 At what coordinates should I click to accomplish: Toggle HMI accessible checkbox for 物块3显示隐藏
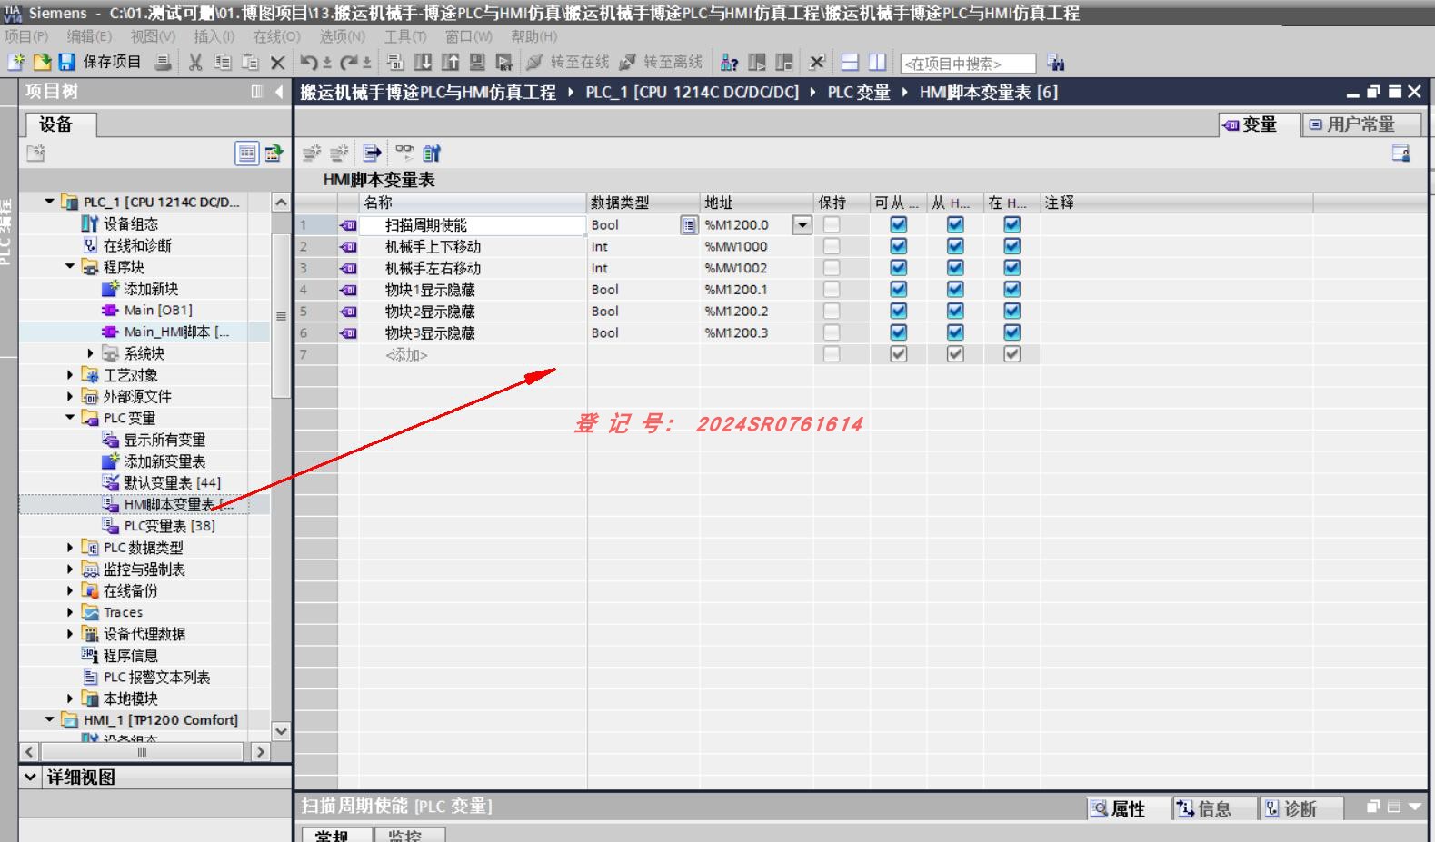[898, 333]
